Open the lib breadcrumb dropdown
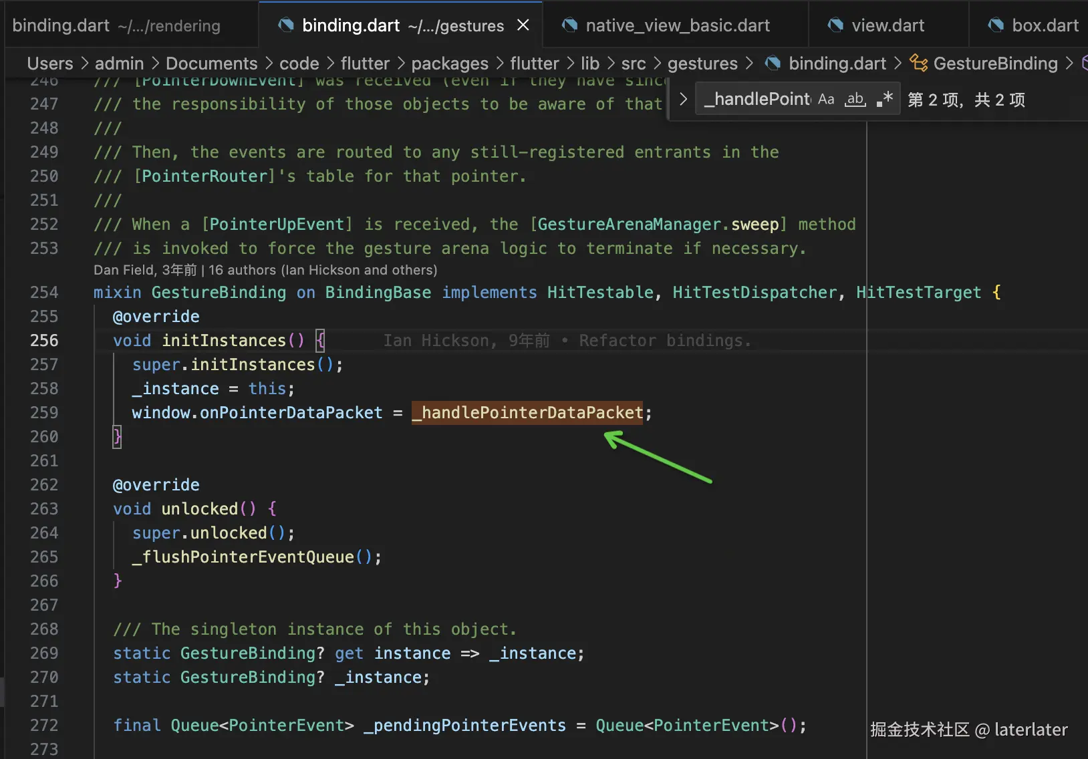The height and width of the screenshot is (759, 1088). (590, 63)
